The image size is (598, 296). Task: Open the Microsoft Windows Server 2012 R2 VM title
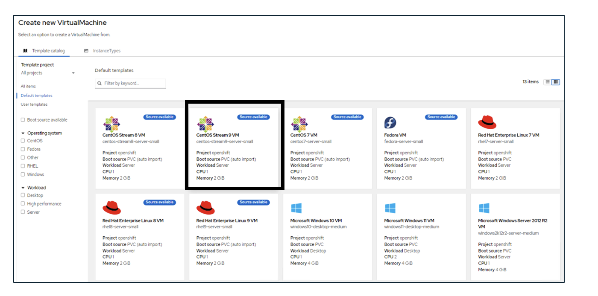513,223
